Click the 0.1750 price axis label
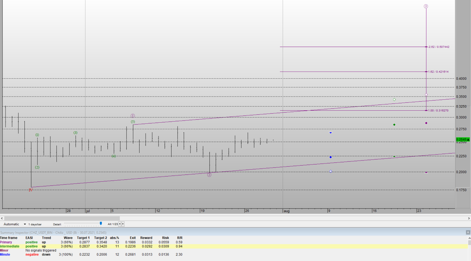 [x=461, y=190]
